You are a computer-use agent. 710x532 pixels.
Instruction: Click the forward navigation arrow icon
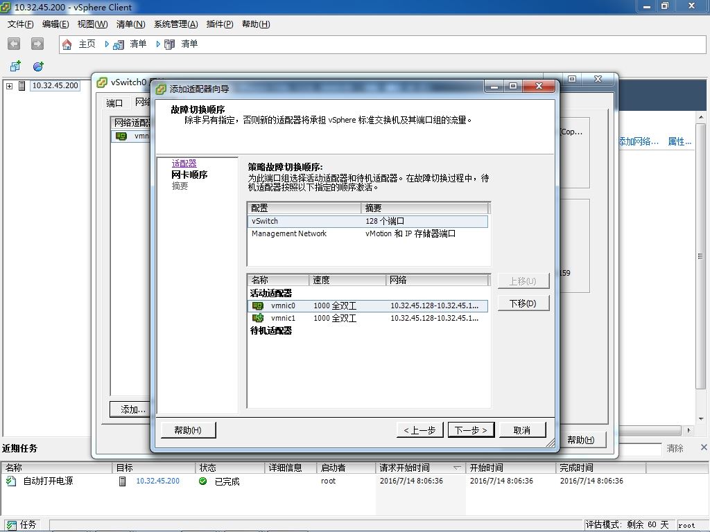click(x=37, y=44)
